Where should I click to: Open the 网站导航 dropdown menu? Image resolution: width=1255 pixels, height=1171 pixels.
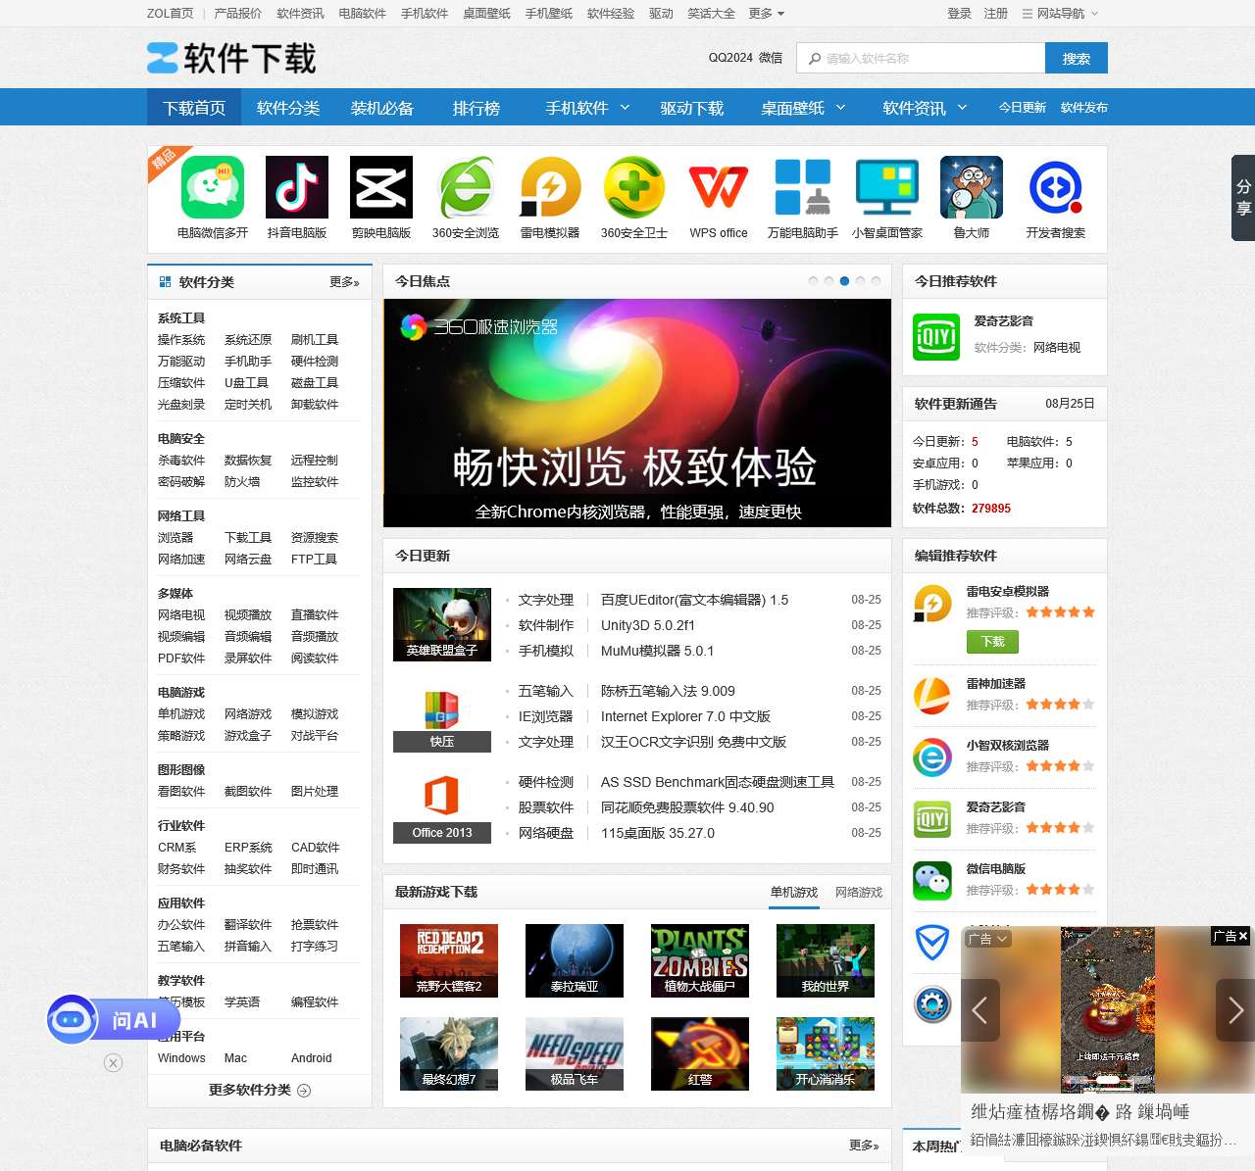(1061, 14)
